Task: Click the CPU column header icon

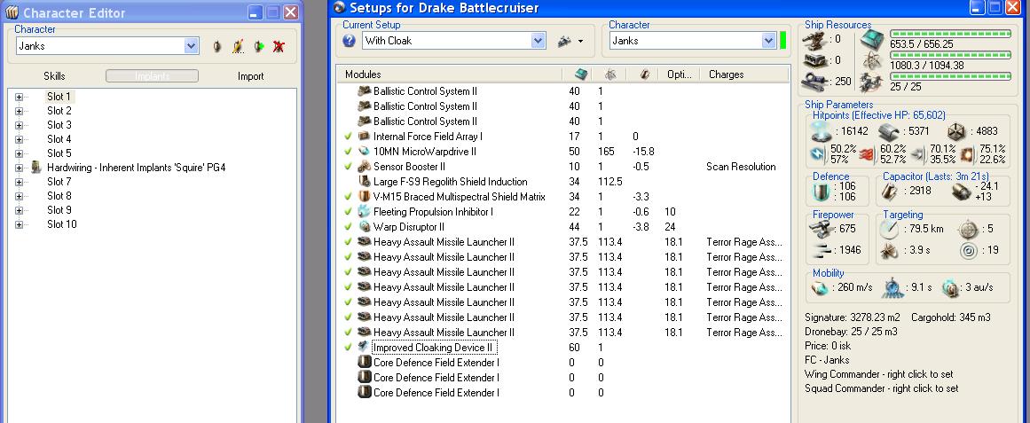Action: pyautogui.click(x=581, y=74)
